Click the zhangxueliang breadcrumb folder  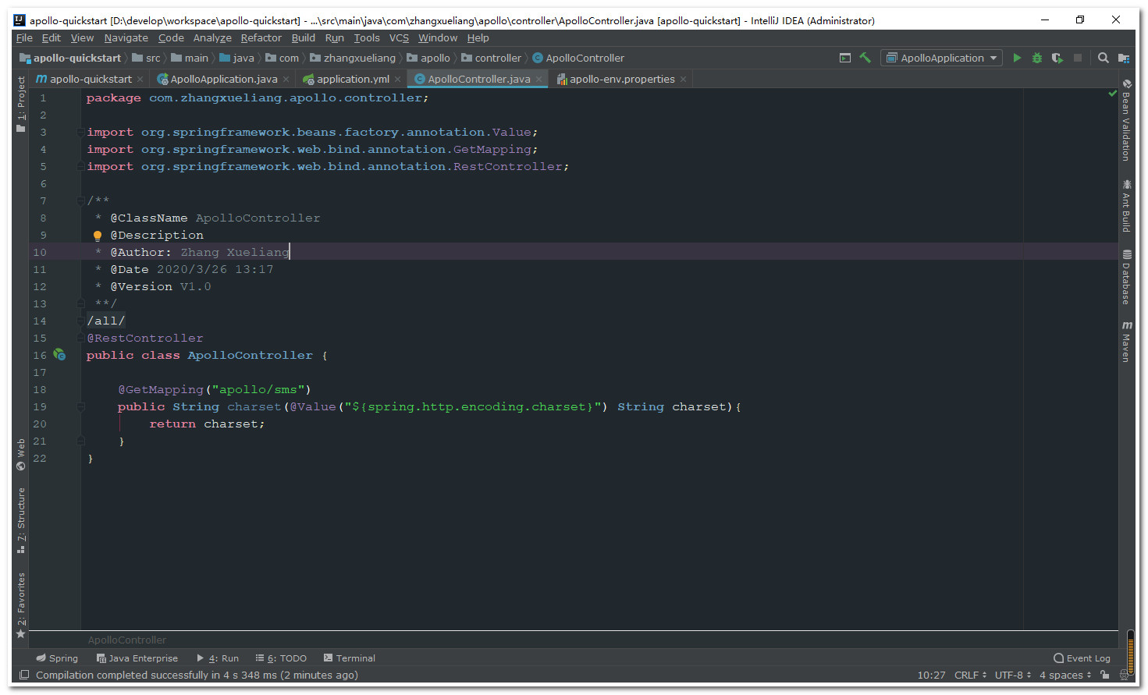[353, 58]
